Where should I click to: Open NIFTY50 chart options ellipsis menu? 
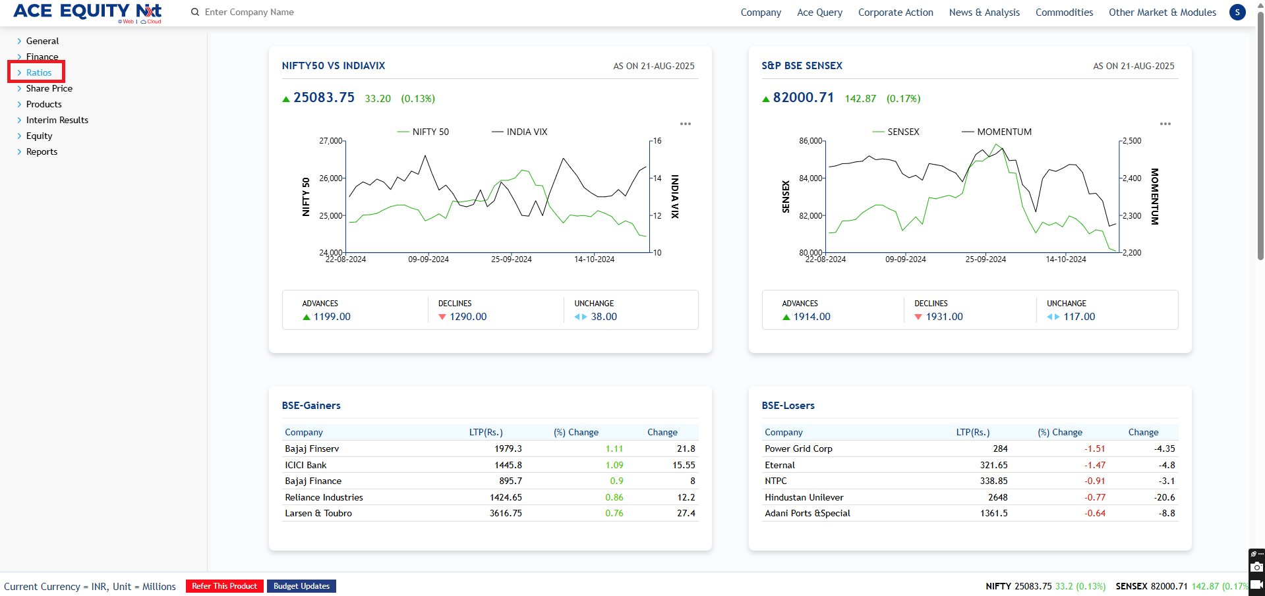pos(686,124)
